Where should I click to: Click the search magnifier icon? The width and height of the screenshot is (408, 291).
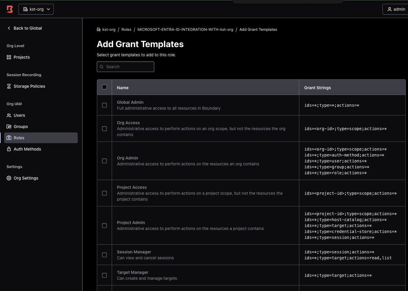tap(101, 67)
